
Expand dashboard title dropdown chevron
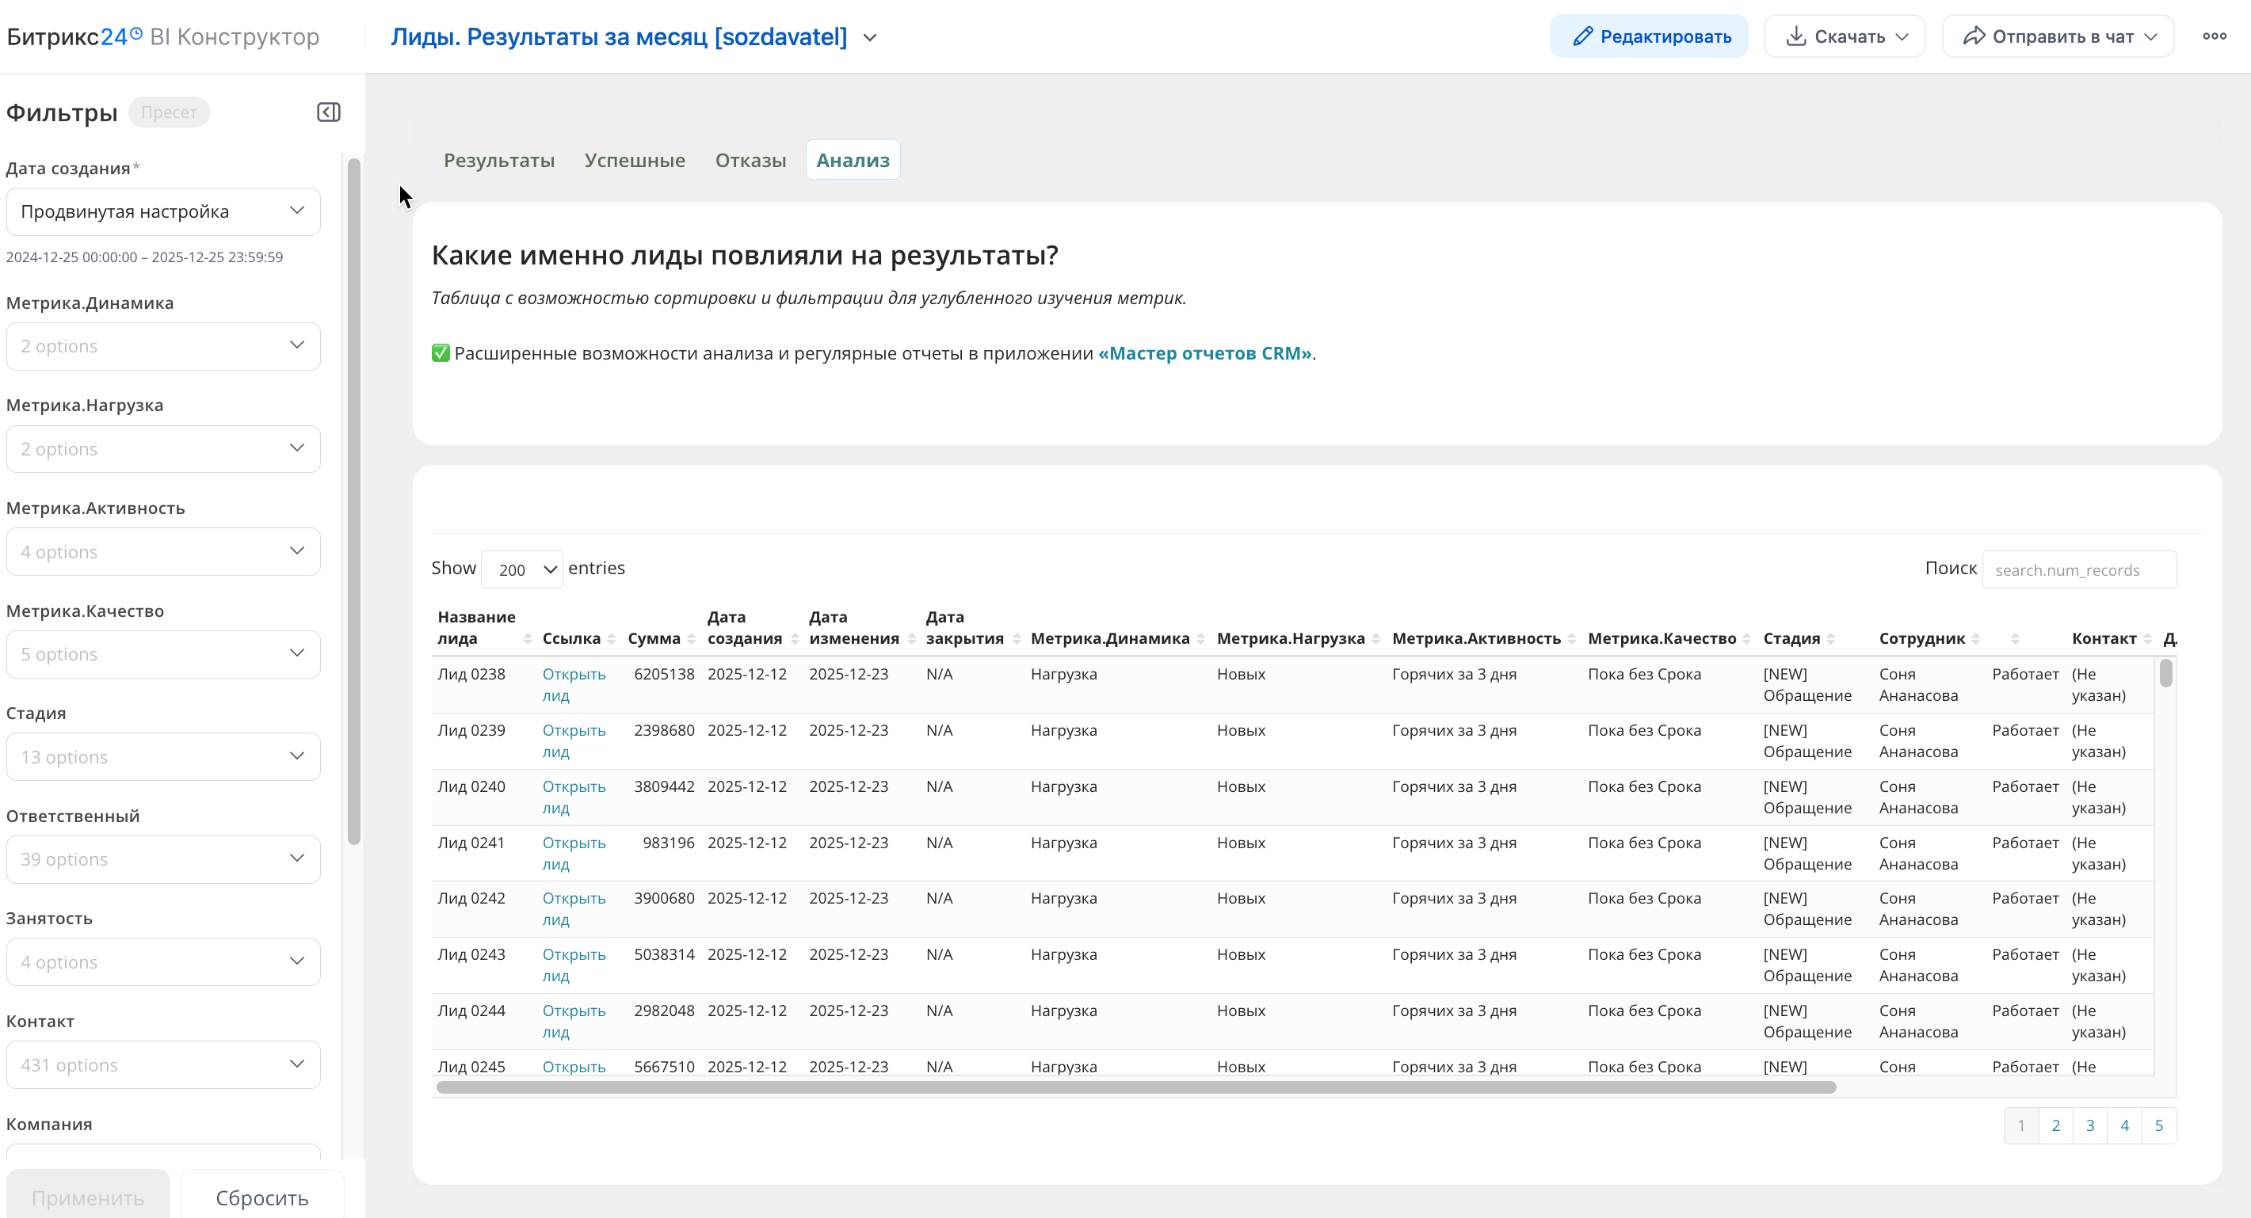tap(869, 37)
